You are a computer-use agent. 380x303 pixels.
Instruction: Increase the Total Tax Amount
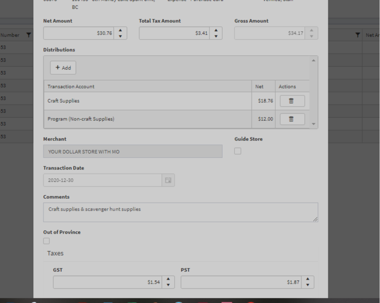tap(216, 30)
